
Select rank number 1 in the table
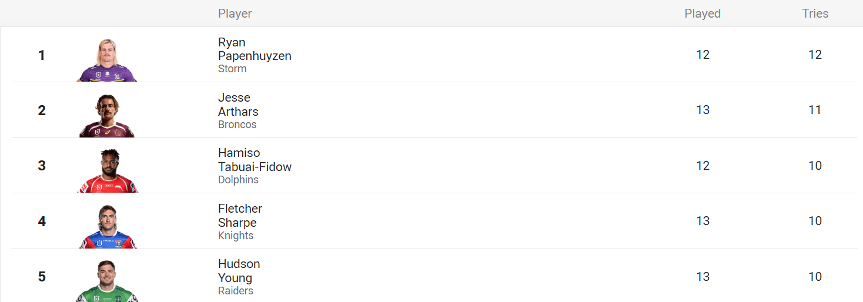[42, 55]
